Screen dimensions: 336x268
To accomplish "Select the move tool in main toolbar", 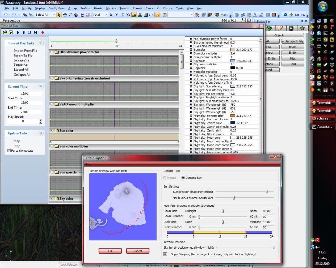I will (x=65, y=15).
